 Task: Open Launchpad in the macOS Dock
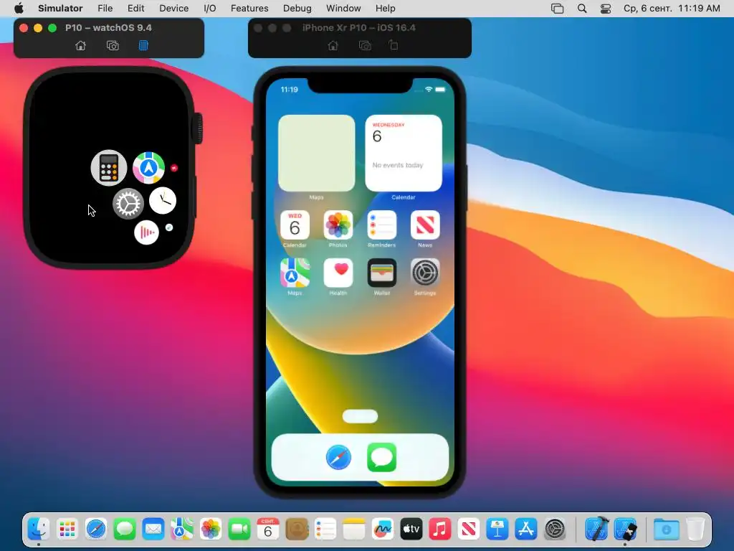coord(67,529)
